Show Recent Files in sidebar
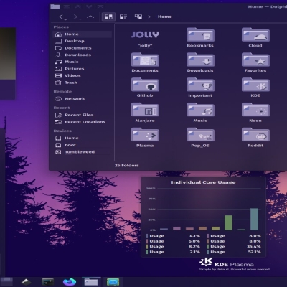 (x=82, y=115)
